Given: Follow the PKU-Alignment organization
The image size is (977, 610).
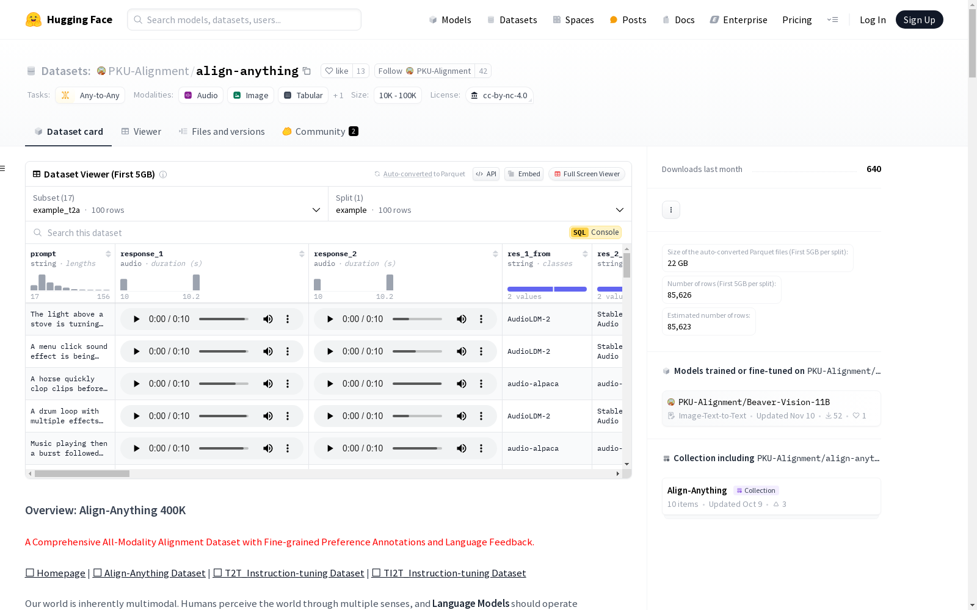Looking at the screenshot, I should [425, 71].
